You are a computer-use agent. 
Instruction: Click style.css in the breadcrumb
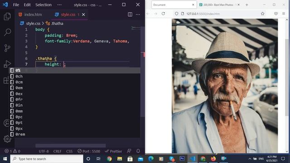[33, 24]
